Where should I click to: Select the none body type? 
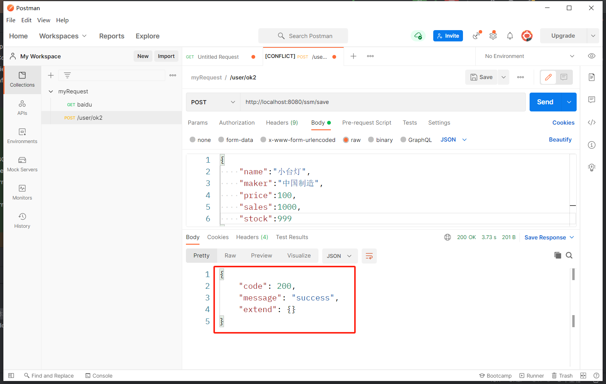[x=200, y=140]
